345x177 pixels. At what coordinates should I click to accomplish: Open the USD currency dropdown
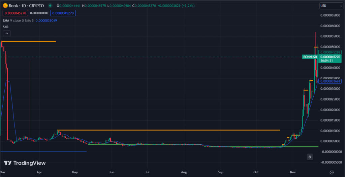click(331, 6)
